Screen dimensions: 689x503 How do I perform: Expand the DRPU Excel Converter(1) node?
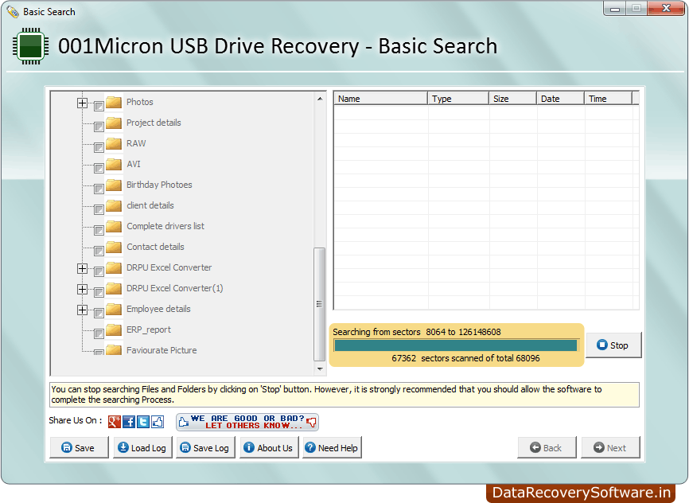[x=82, y=289]
